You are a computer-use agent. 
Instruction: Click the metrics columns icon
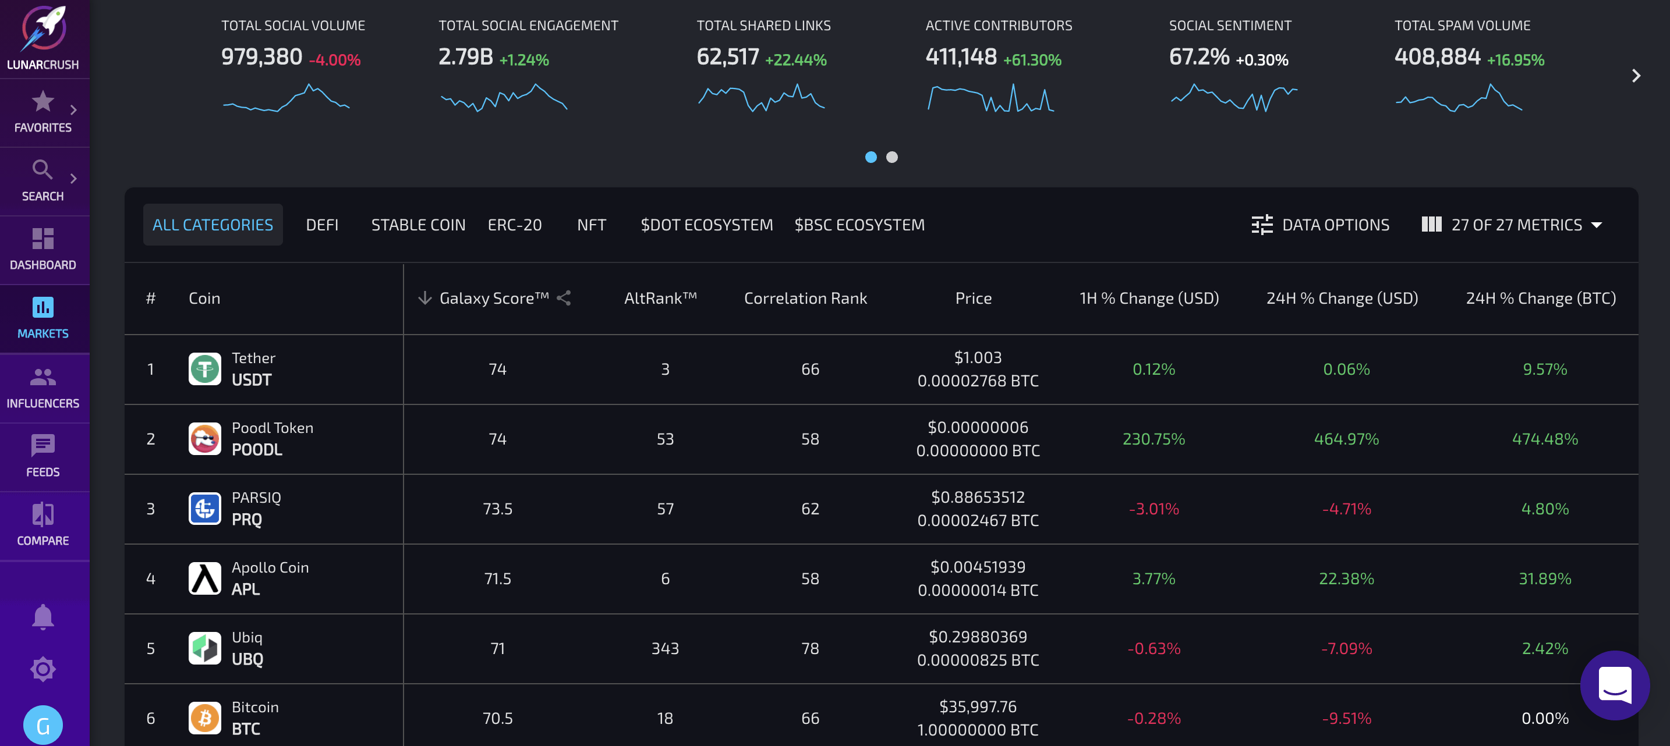click(x=1431, y=225)
